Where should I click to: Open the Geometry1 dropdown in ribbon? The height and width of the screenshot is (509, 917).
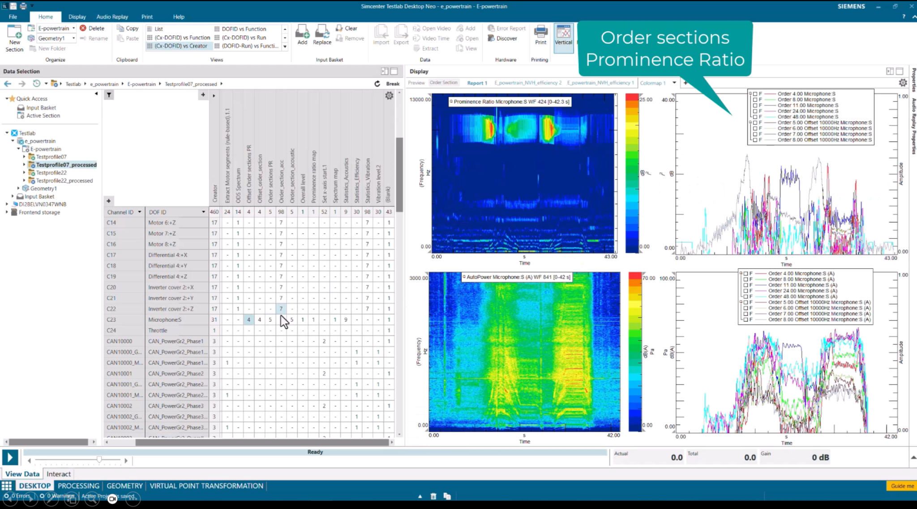(73, 38)
